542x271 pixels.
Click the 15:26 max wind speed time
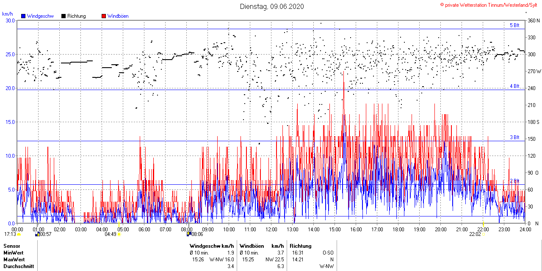[x=198, y=259]
